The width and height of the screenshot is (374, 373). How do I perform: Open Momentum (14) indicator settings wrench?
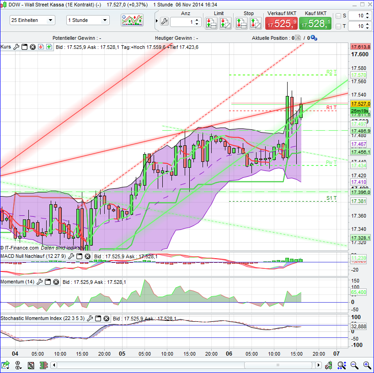(40, 282)
